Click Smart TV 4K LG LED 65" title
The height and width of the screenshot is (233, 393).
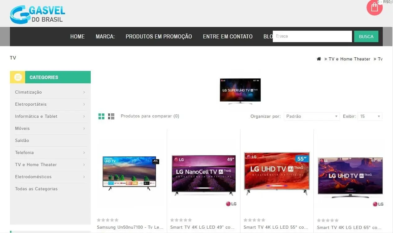[x=349, y=227]
